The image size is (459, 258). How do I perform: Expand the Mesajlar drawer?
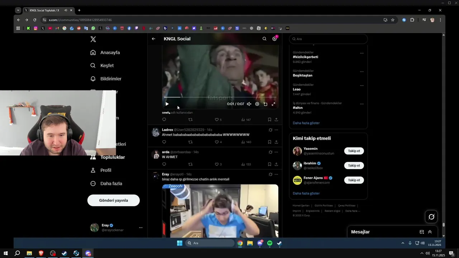tap(430, 232)
